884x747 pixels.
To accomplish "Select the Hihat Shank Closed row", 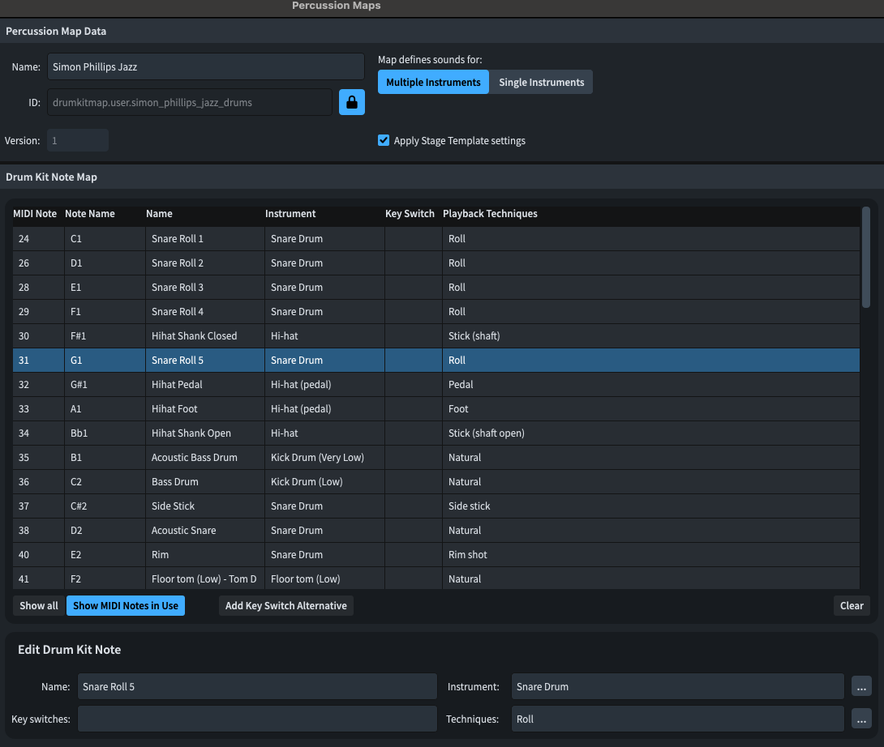I will 436,335.
